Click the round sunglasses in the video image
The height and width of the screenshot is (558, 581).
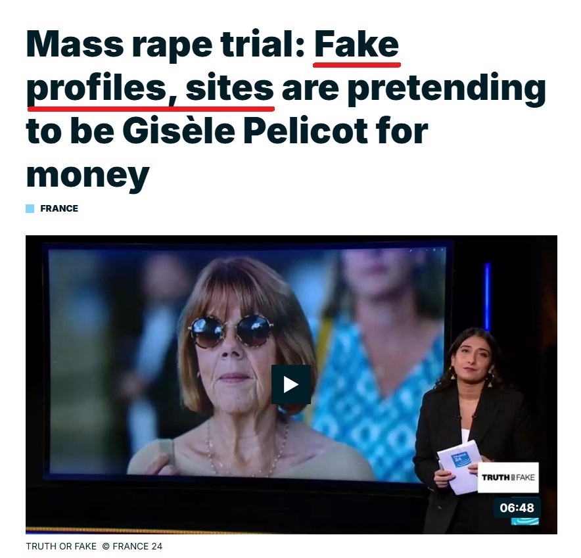231,331
